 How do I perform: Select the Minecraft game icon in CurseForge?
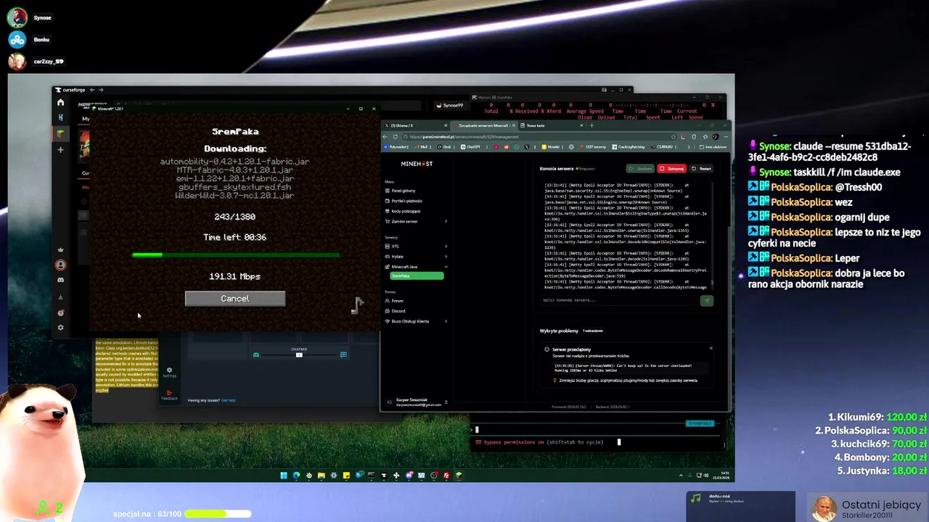pos(61,133)
